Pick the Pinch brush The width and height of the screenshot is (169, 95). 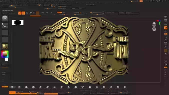click(x=68, y=87)
